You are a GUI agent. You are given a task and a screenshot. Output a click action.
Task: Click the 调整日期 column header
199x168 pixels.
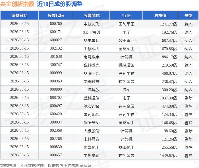click(x=19, y=15)
